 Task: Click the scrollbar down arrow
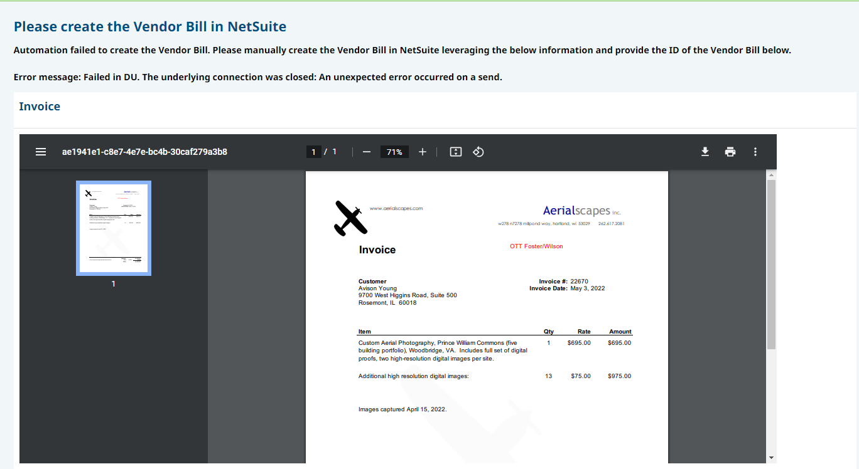[772, 458]
